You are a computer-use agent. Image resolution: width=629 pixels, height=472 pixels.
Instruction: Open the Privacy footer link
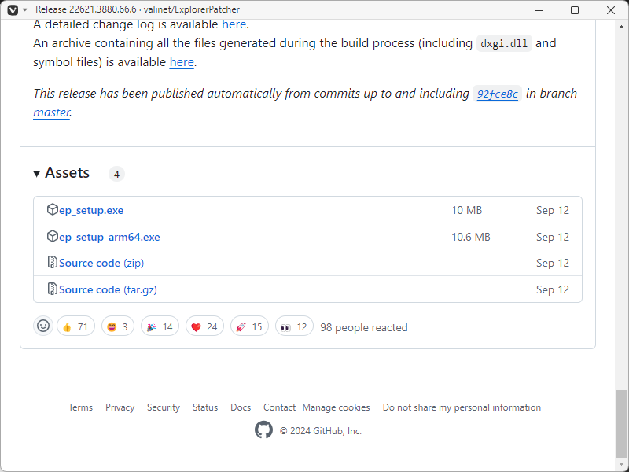click(120, 407)
